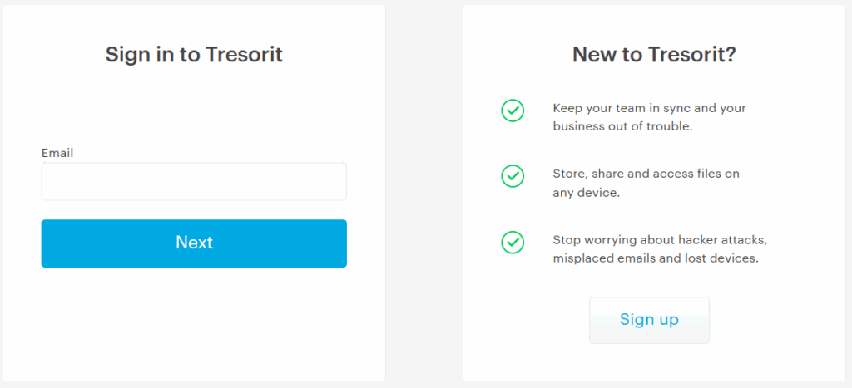
Task: Click the "Stop worrying about hacker attacks," text
Action: (659, 240)
